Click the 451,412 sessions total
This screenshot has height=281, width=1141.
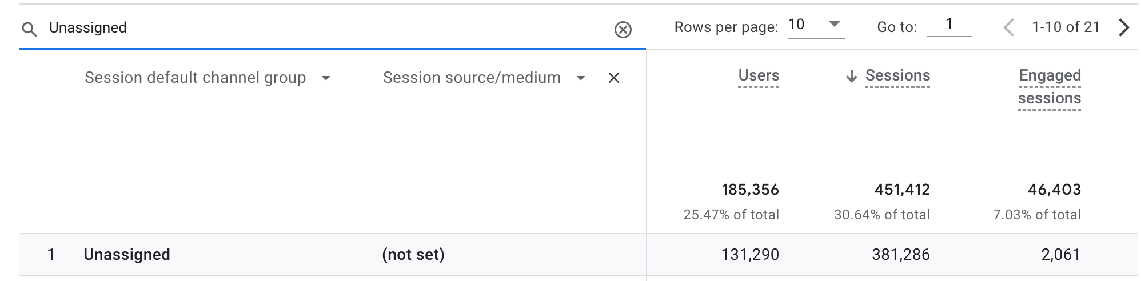tap(902, 190)
